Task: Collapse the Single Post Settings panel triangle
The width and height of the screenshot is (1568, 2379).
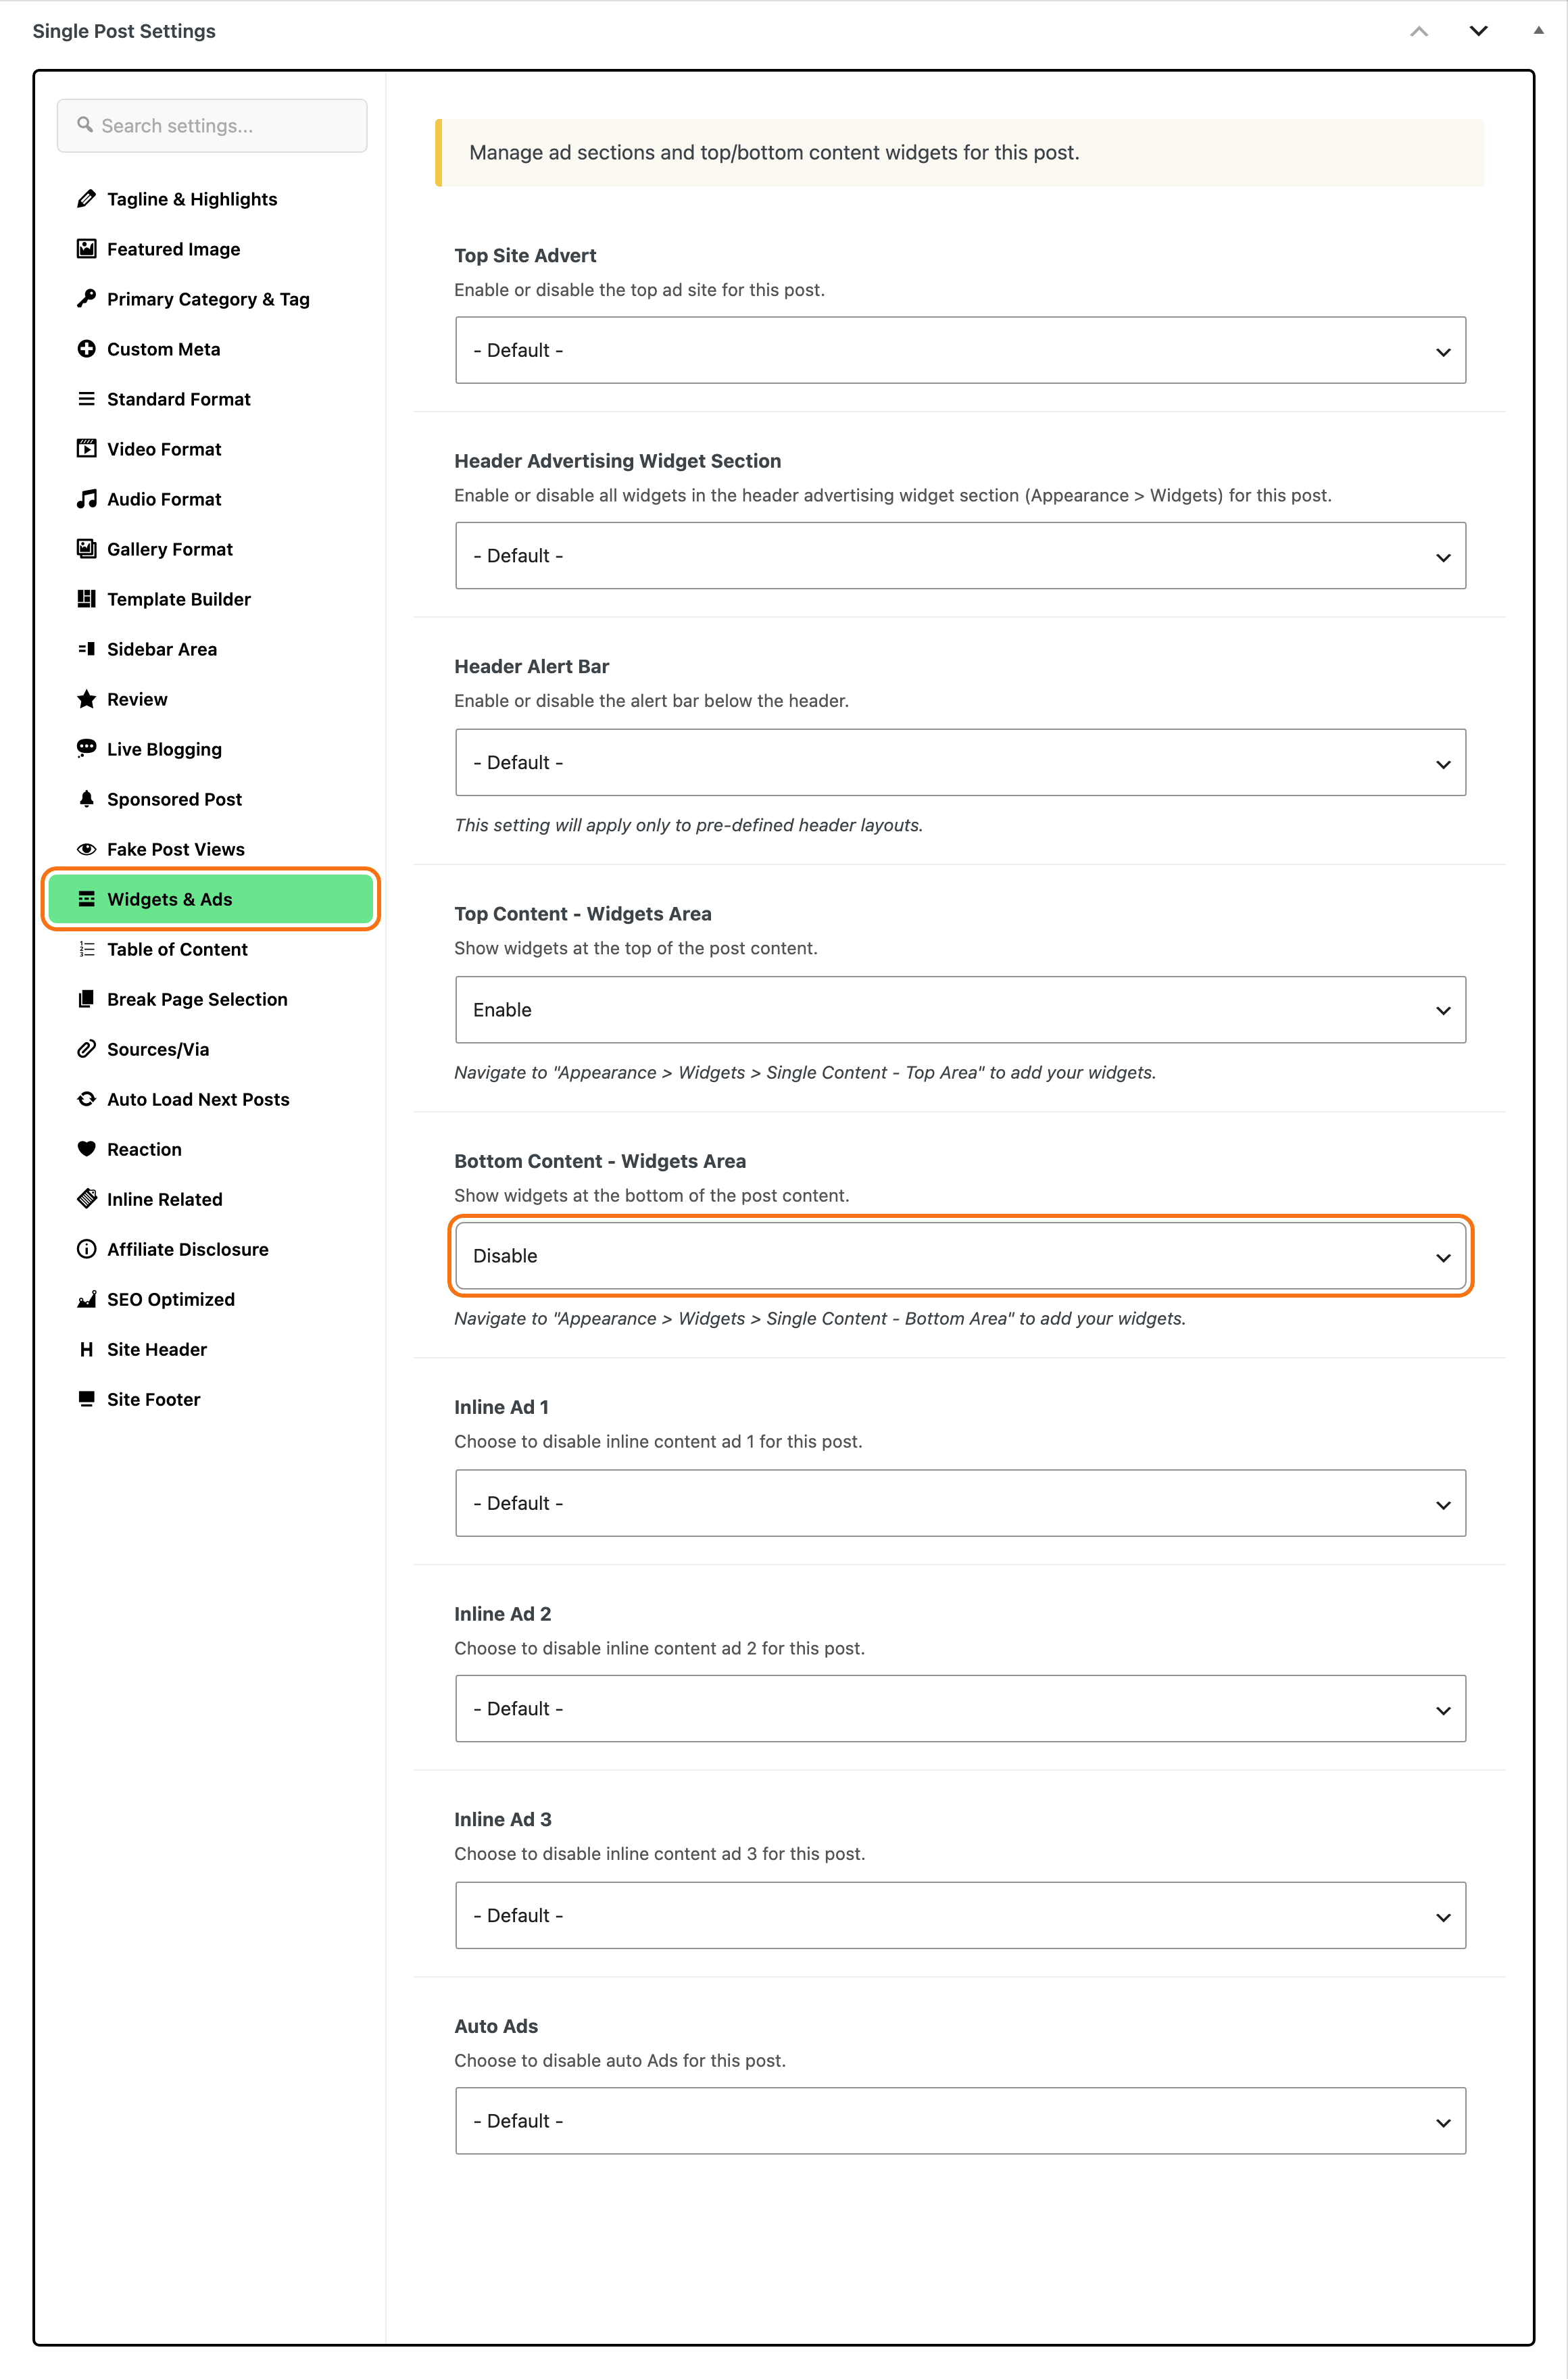Action: point(1538,31)
